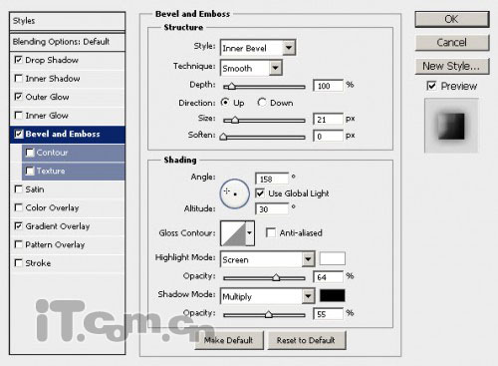
Task: Click the black shadow color swatch
Action: (332, 295)
